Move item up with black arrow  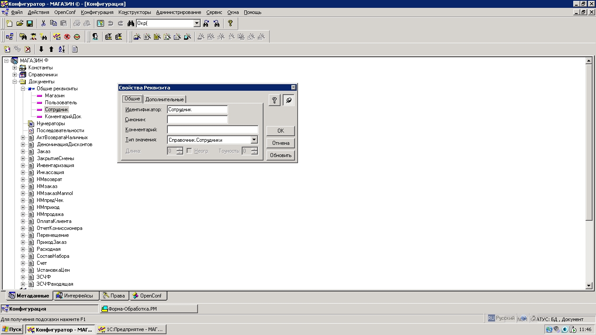tap(51, 49)
